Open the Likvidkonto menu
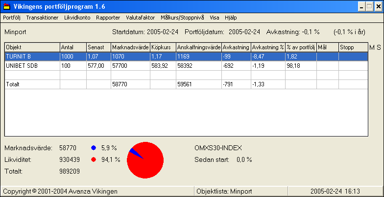This screenshot has width=384, height=197. tap(77, 18)
